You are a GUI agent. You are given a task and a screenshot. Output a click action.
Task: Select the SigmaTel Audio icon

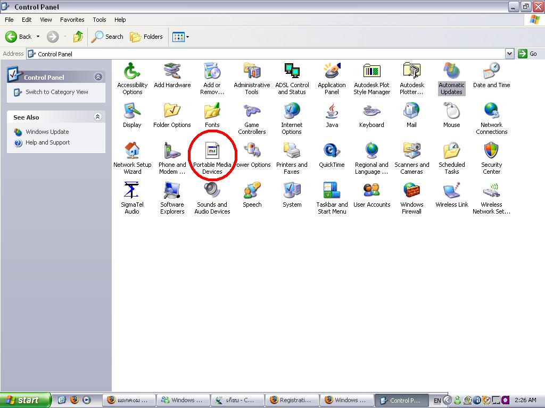[132, 198]
